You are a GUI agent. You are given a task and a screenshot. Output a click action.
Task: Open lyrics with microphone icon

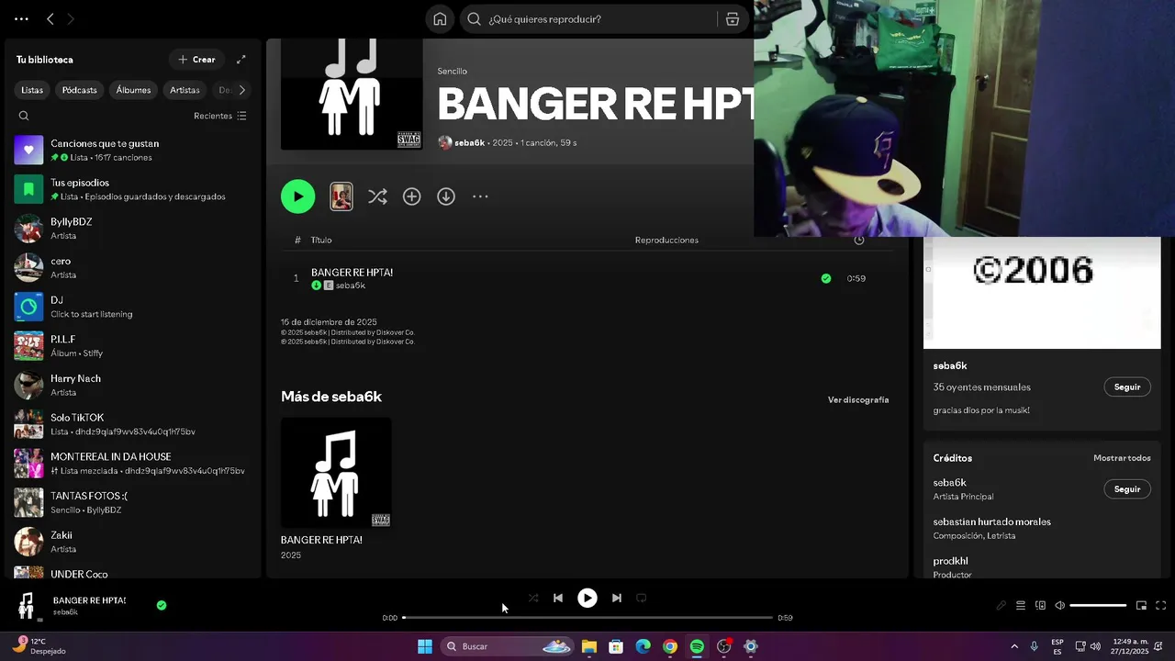(1002, 605)
